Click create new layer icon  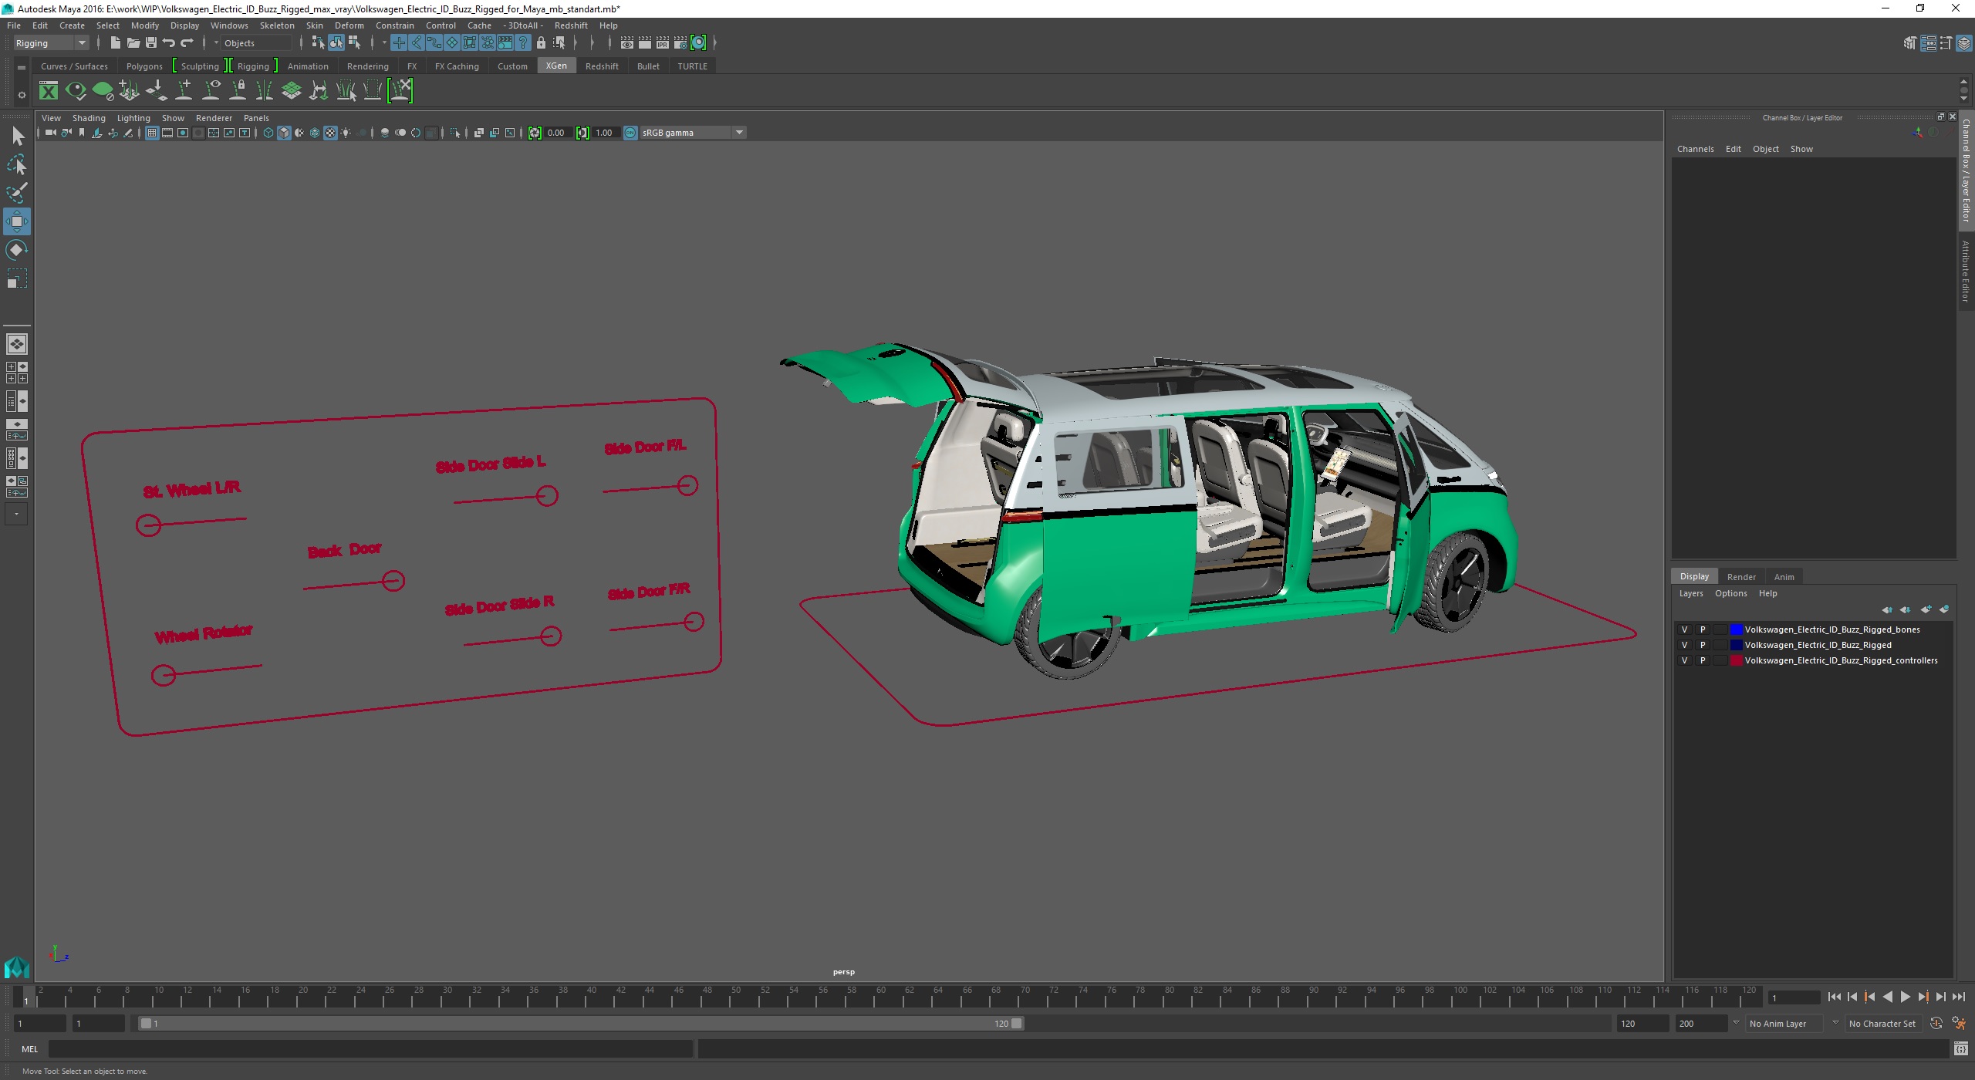tap(1926, 609)
